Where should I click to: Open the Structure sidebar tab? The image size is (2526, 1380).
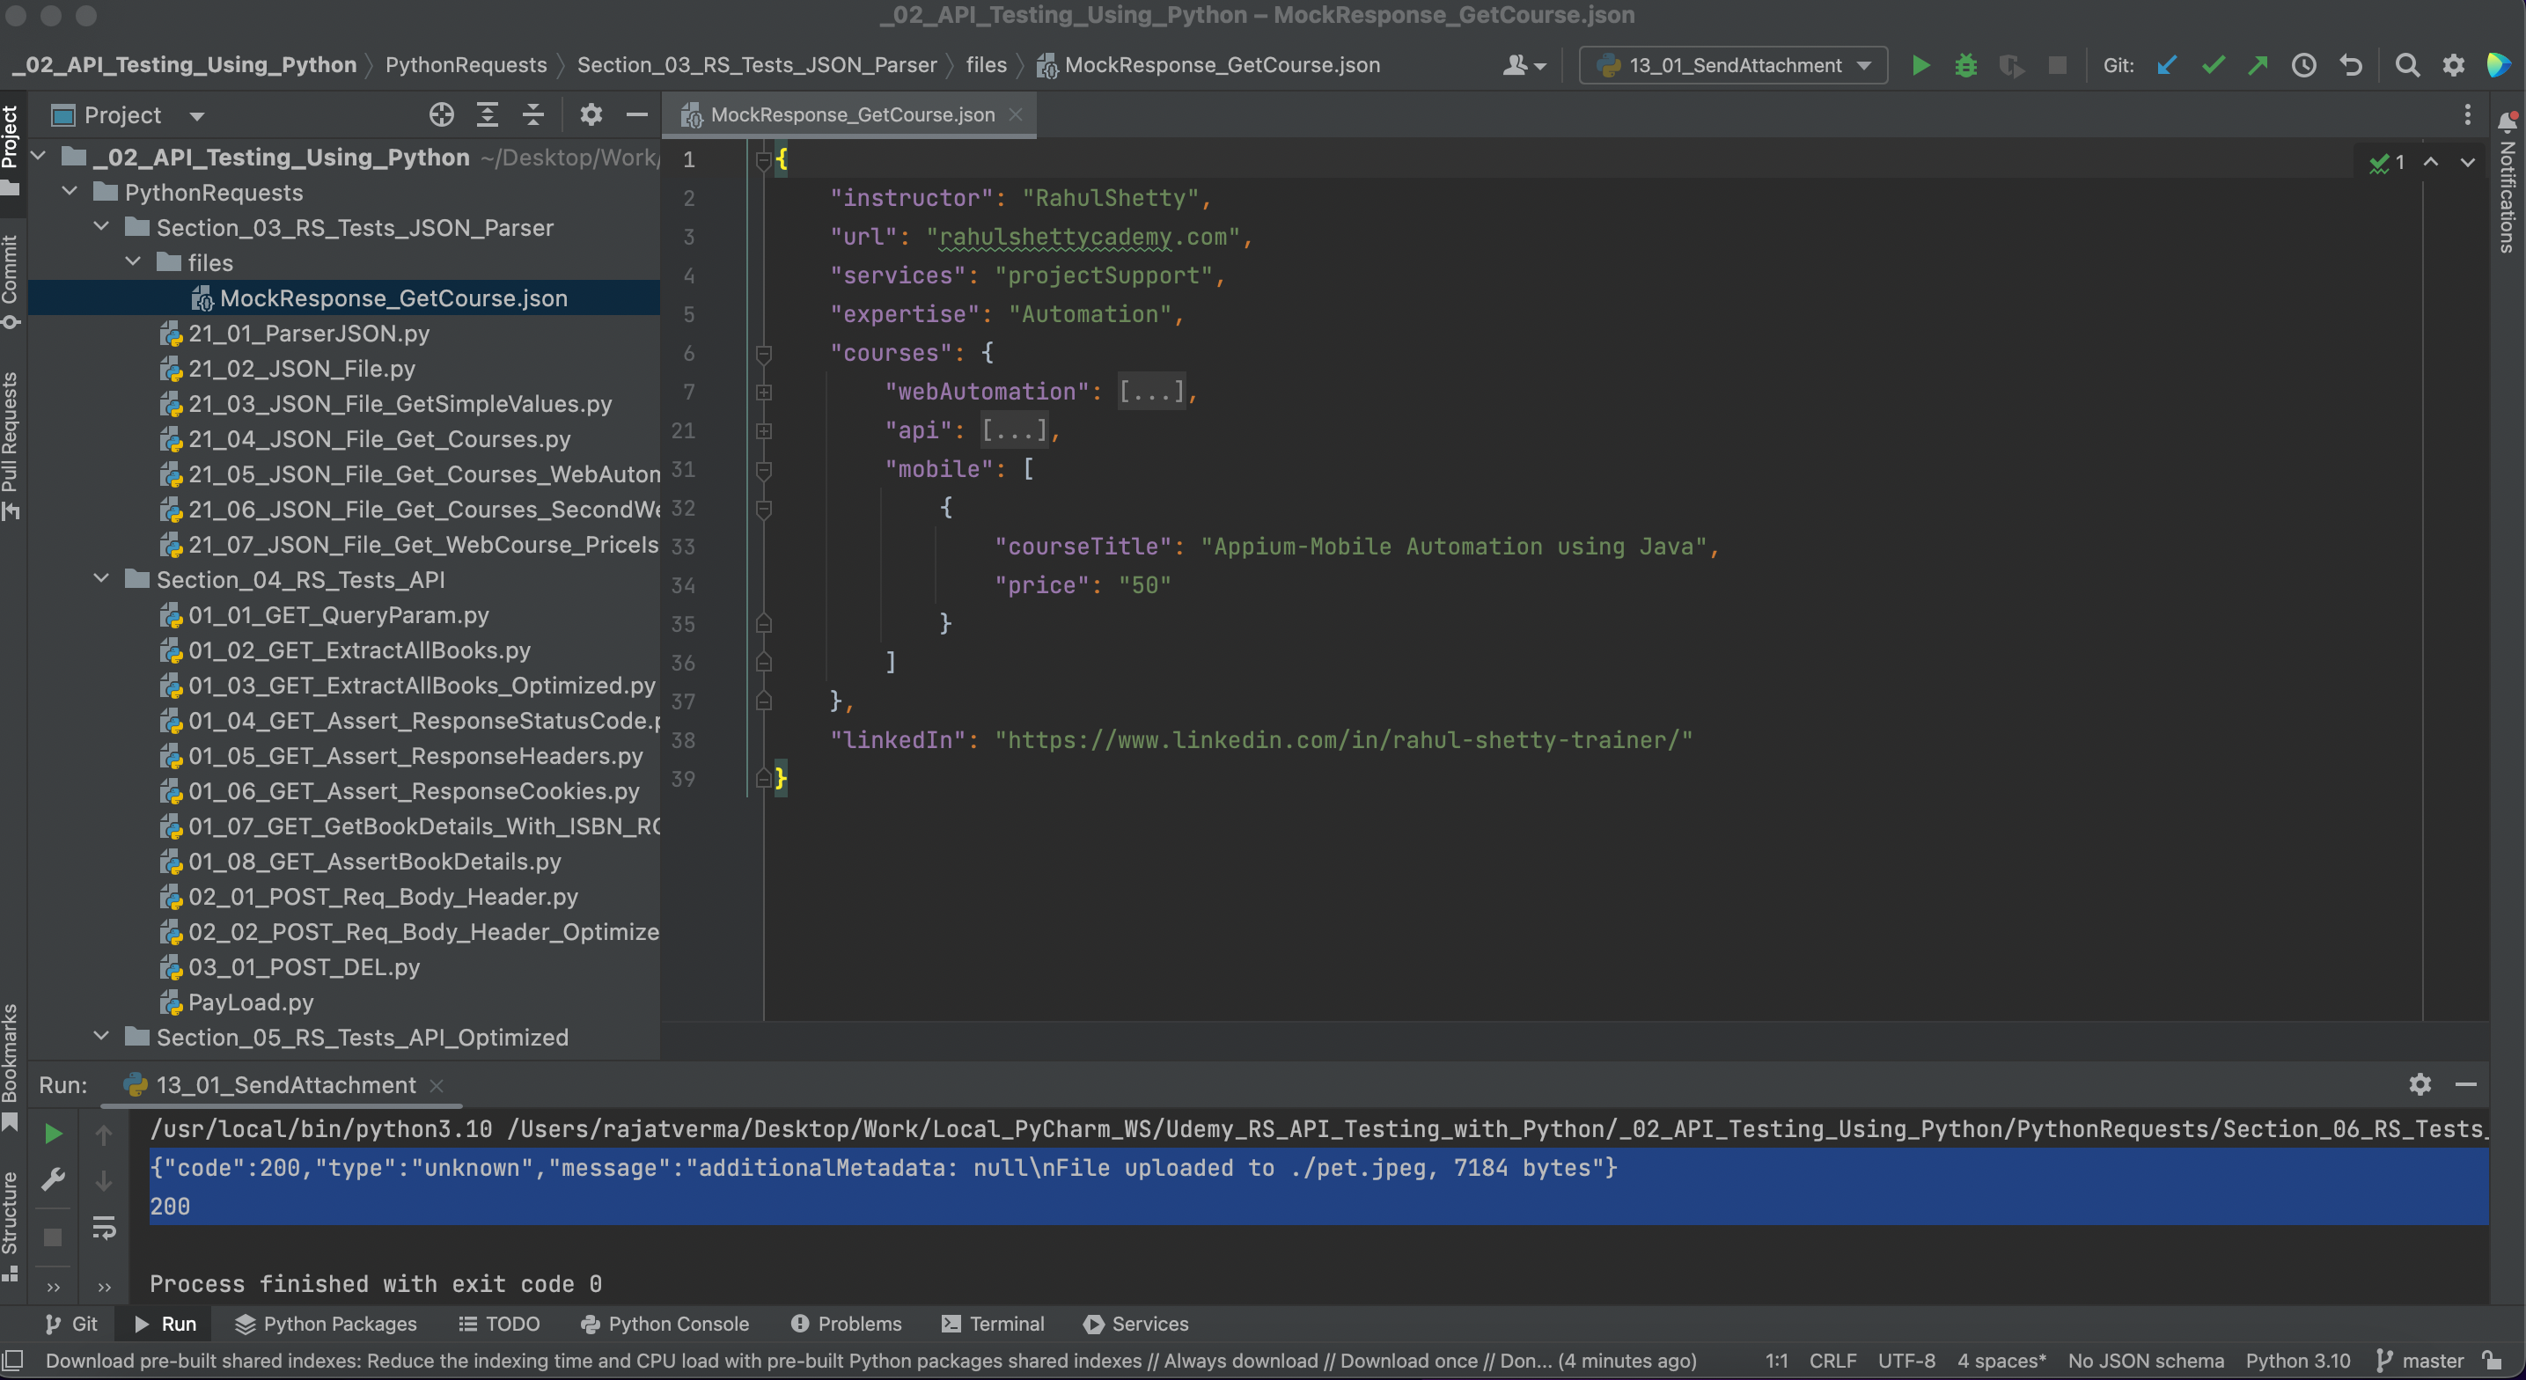(11, 1226)
